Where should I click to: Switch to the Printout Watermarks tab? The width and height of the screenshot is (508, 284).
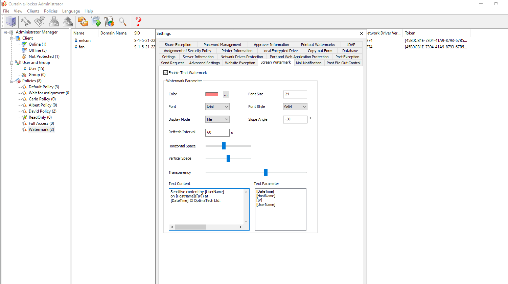[x=318, y=45]
